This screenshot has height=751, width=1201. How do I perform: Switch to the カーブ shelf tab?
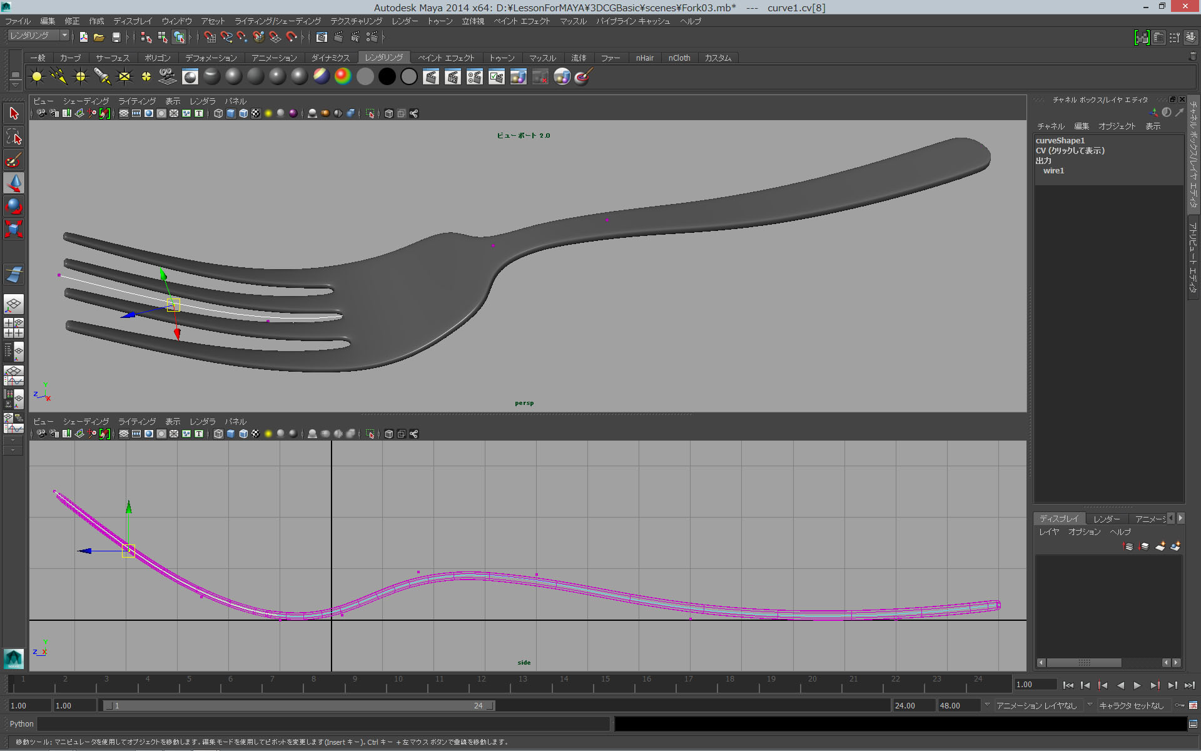[x=69, y=58]
